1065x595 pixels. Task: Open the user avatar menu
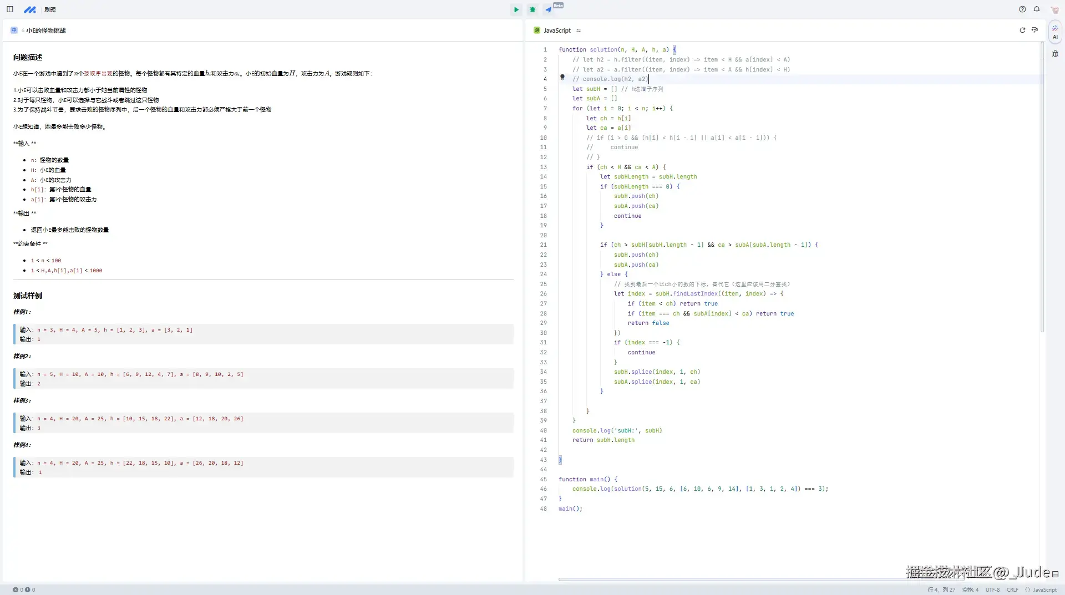[x=1055, y=9]
